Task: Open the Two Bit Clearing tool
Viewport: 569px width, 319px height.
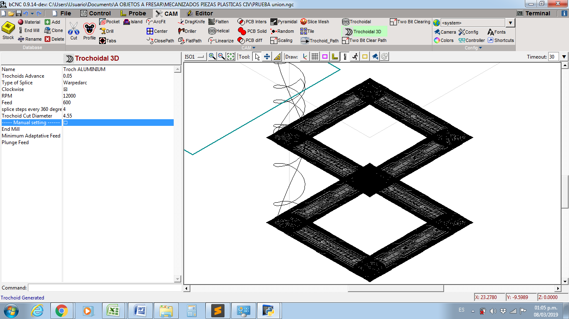Action: (x=410, y=22)
